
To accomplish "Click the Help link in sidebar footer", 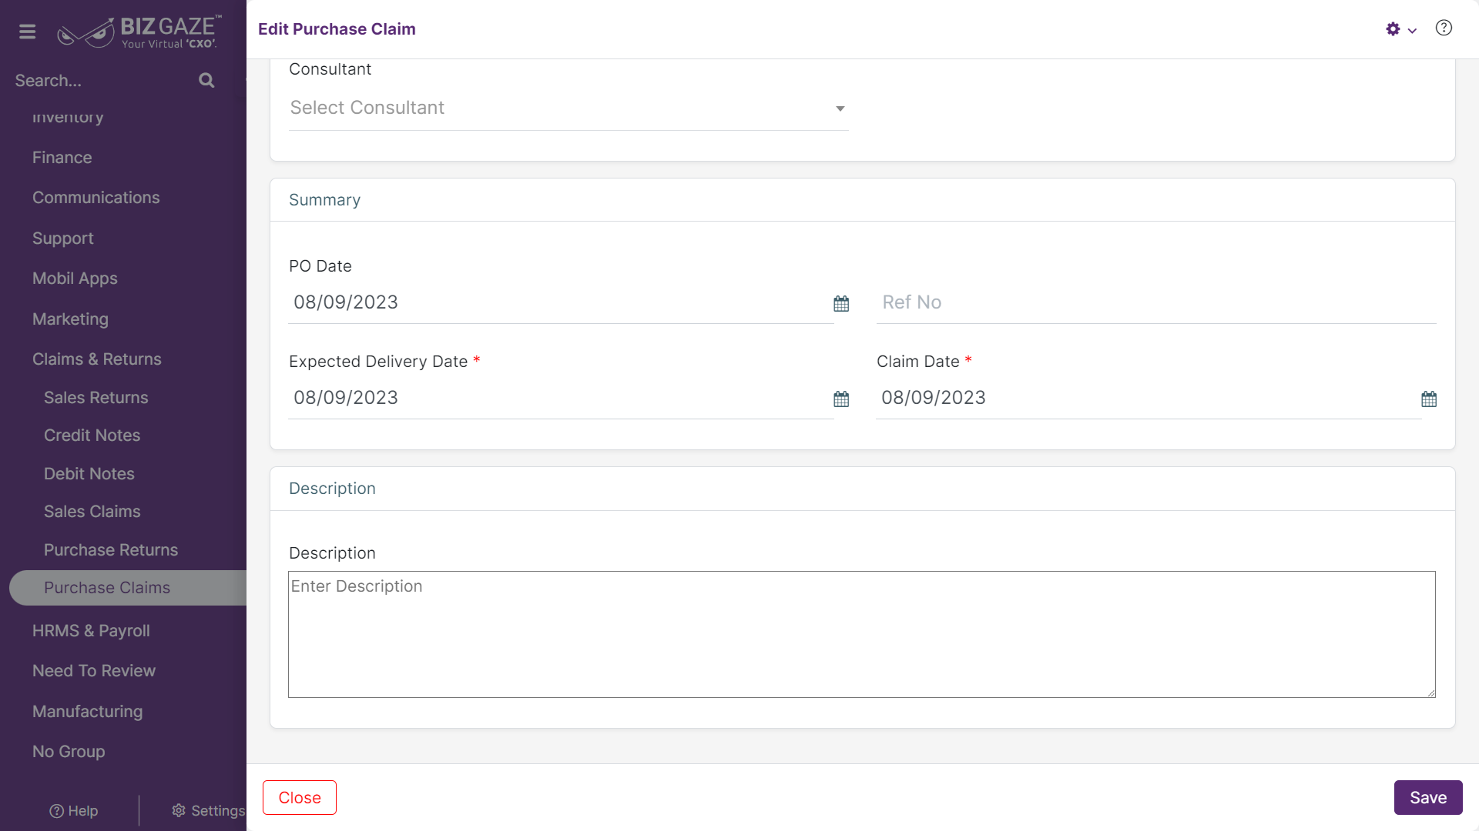I will tap(74, 810).
